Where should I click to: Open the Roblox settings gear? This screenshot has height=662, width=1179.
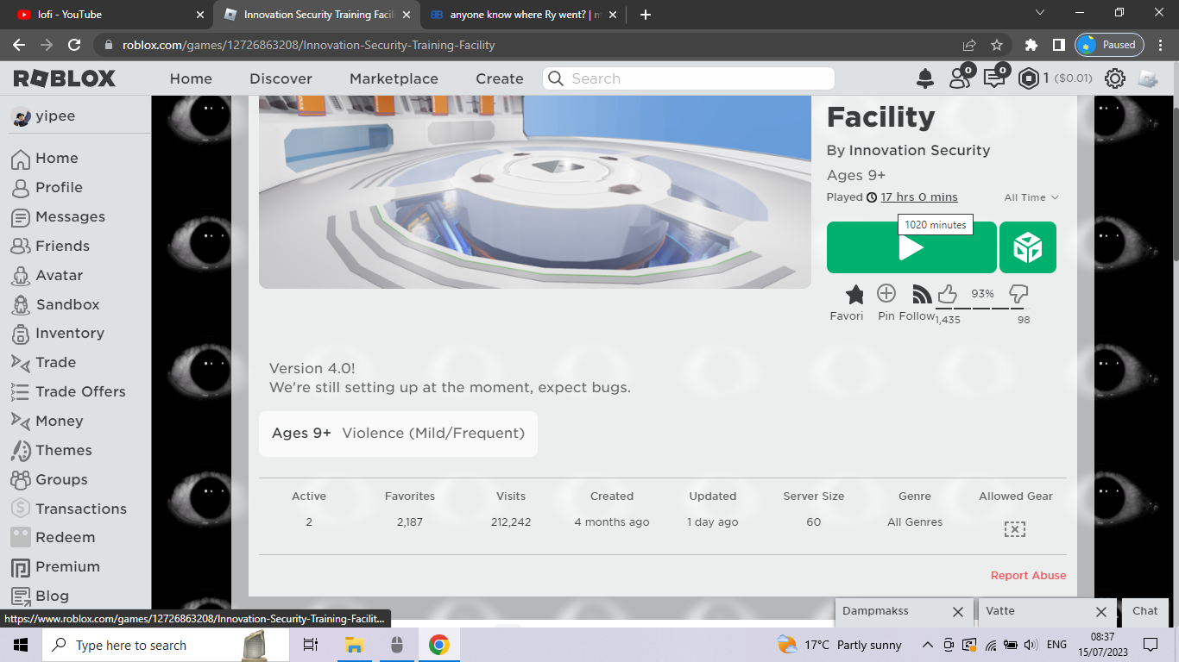1114,78
